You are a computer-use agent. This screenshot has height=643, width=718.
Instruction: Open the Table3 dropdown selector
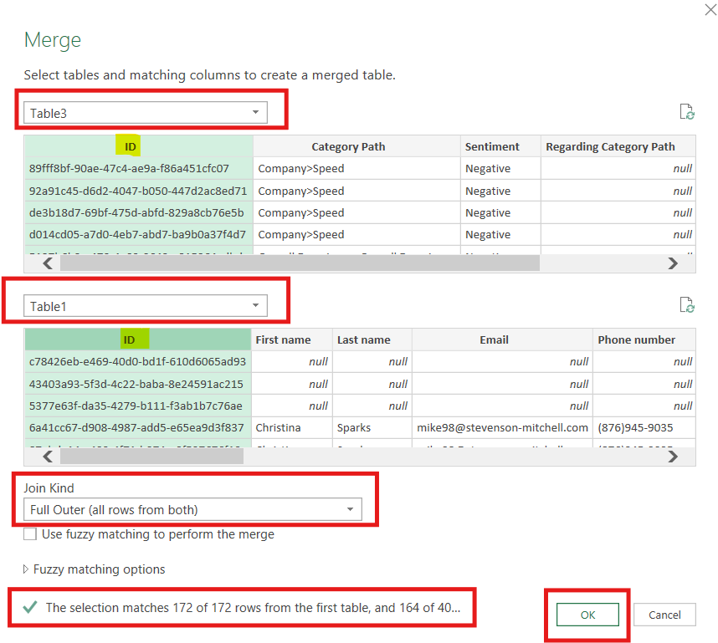(x=146, y=113)
